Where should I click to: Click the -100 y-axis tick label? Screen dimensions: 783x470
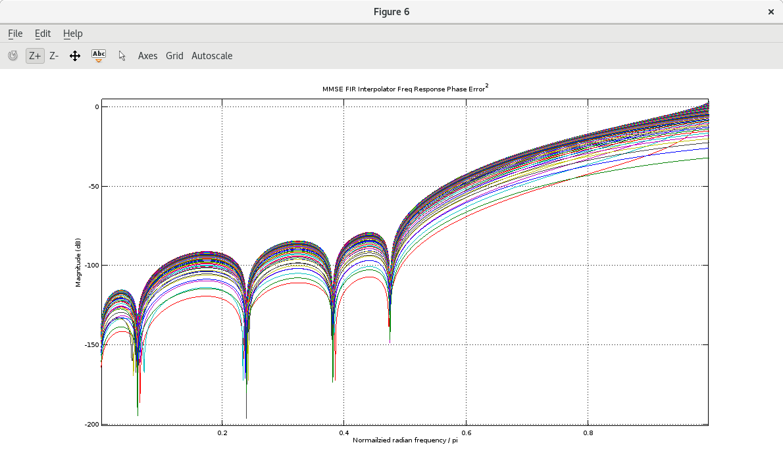(92, 266)
